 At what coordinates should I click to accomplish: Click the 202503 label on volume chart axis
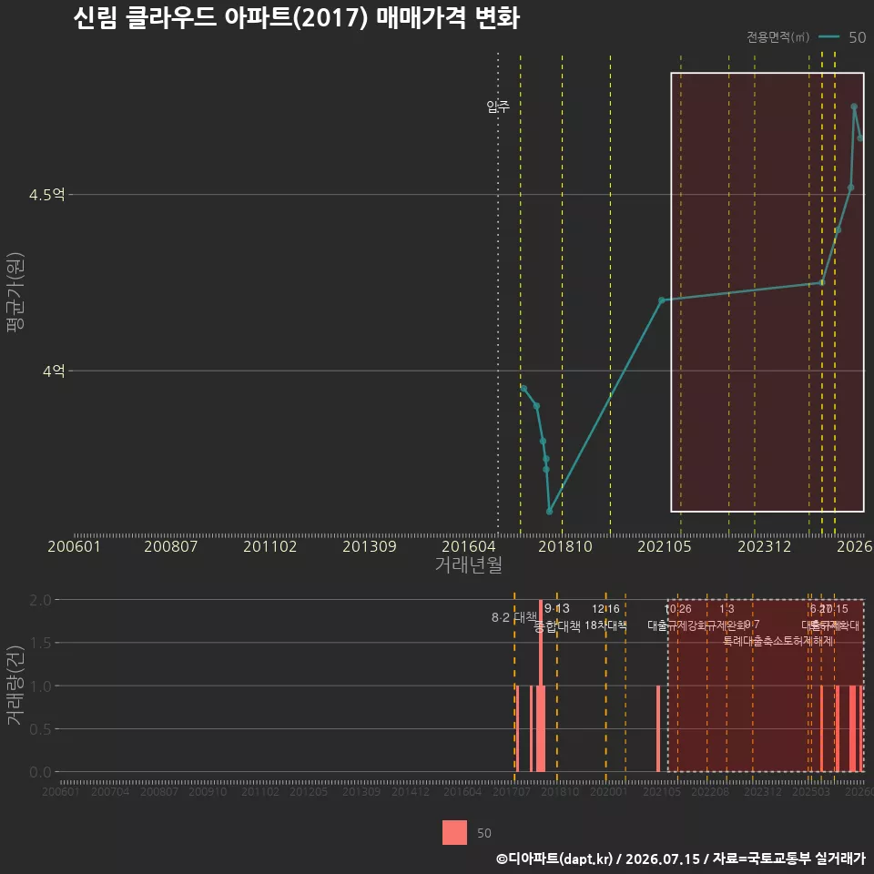click(x=811, y=791)
